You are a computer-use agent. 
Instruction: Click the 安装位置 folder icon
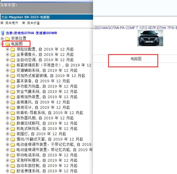tap(7, 39)
